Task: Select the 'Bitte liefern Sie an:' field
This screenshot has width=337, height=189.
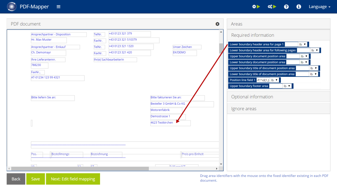Action: pyautogui.click(x=53, y=98)
